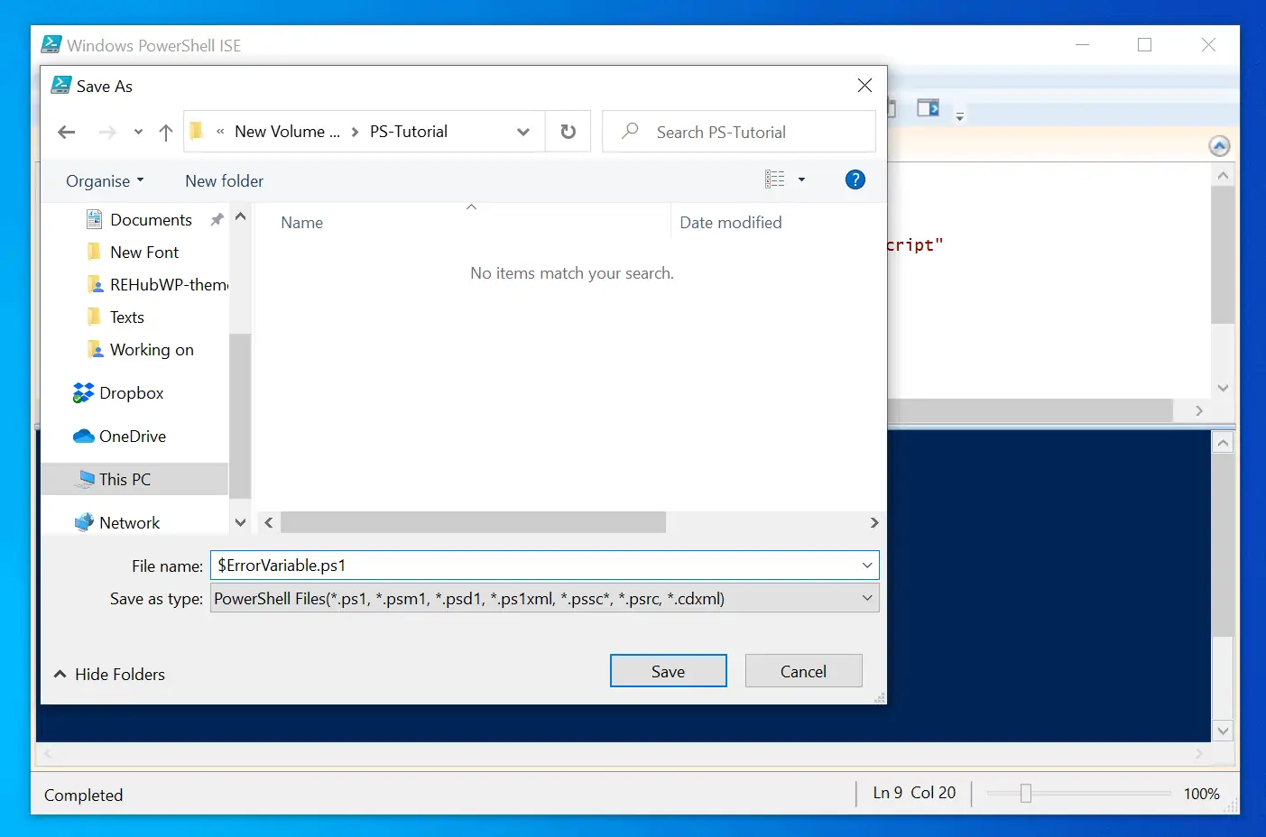Open view options dropdown arrow

pyautogui.click(x=801, y=179)
